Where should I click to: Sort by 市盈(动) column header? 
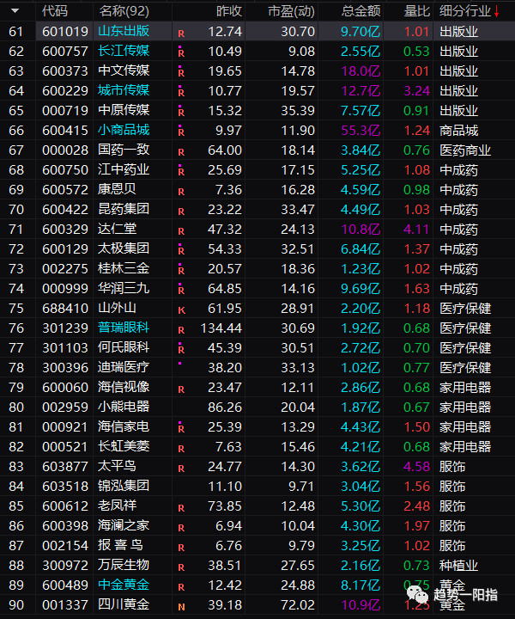click(291, 11)
